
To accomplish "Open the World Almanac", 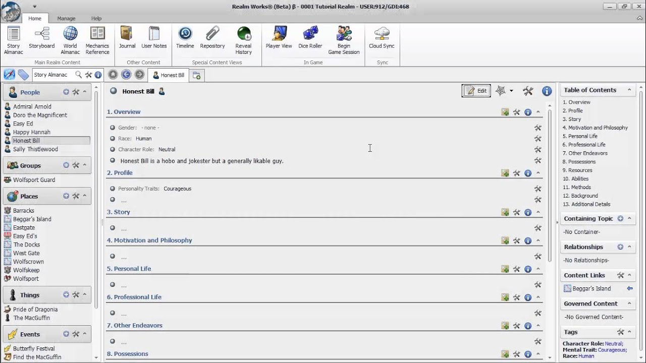I will click(70, 40).
